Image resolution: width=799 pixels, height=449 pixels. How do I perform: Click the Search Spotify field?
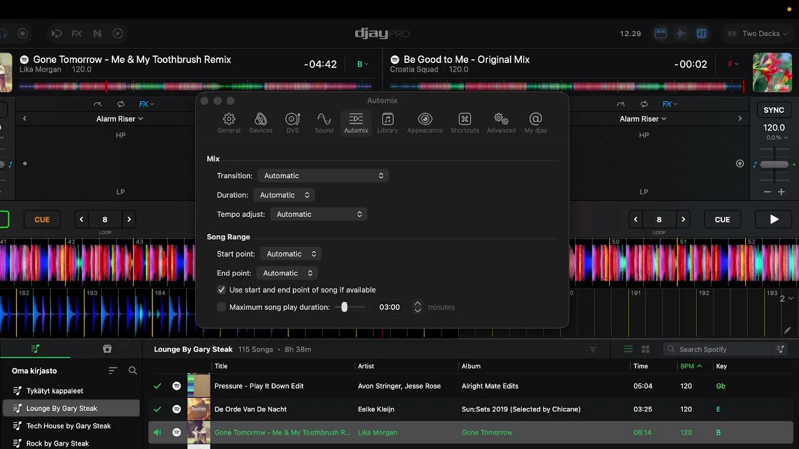click(717, 349)
